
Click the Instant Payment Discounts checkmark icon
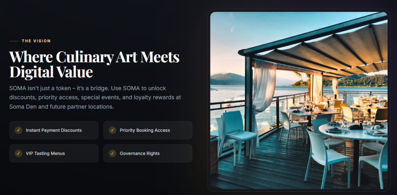coord(18,130)
